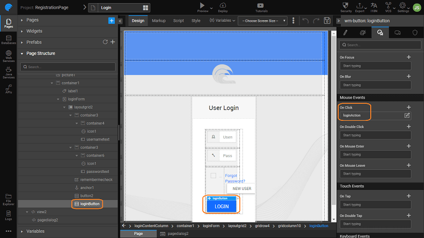The width and height of the screenshot is (424, 238).
Task: Click the edit icon beside loginAction
Action: point(407,115)
